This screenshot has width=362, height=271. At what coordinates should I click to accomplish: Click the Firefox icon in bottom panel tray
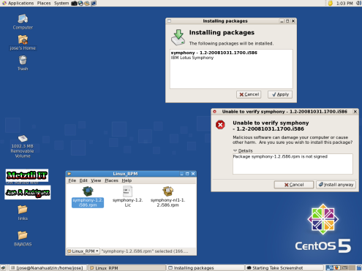(337, 268)
